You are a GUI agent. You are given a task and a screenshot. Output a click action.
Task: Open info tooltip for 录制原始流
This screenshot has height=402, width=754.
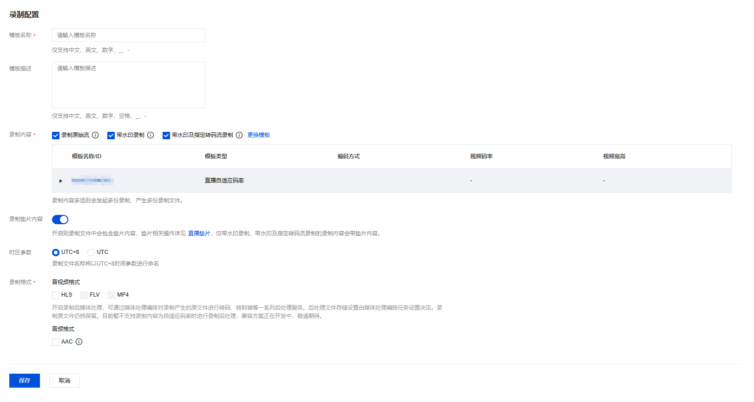[95, 135]
